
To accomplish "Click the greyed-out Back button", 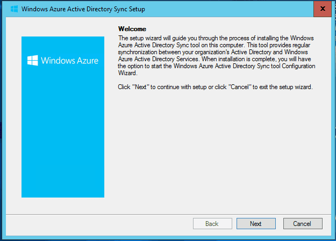I will coord(212,224).
